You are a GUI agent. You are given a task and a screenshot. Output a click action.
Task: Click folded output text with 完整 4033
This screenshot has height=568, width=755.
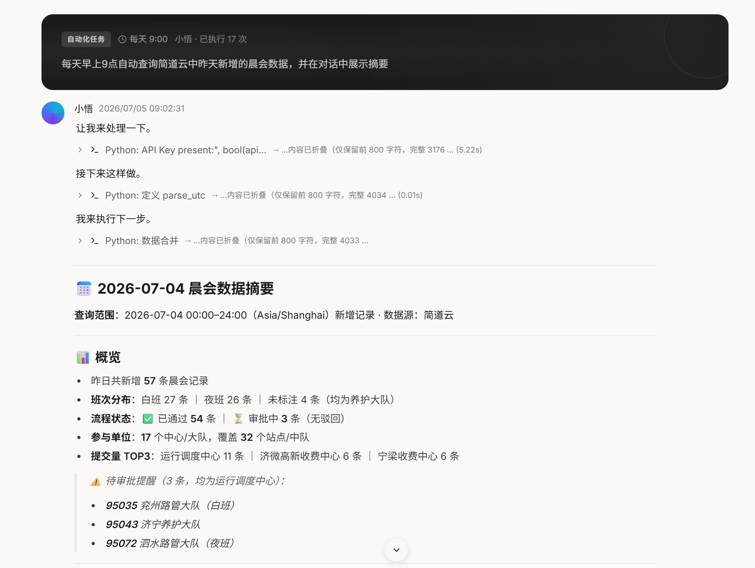pos(277,240)
